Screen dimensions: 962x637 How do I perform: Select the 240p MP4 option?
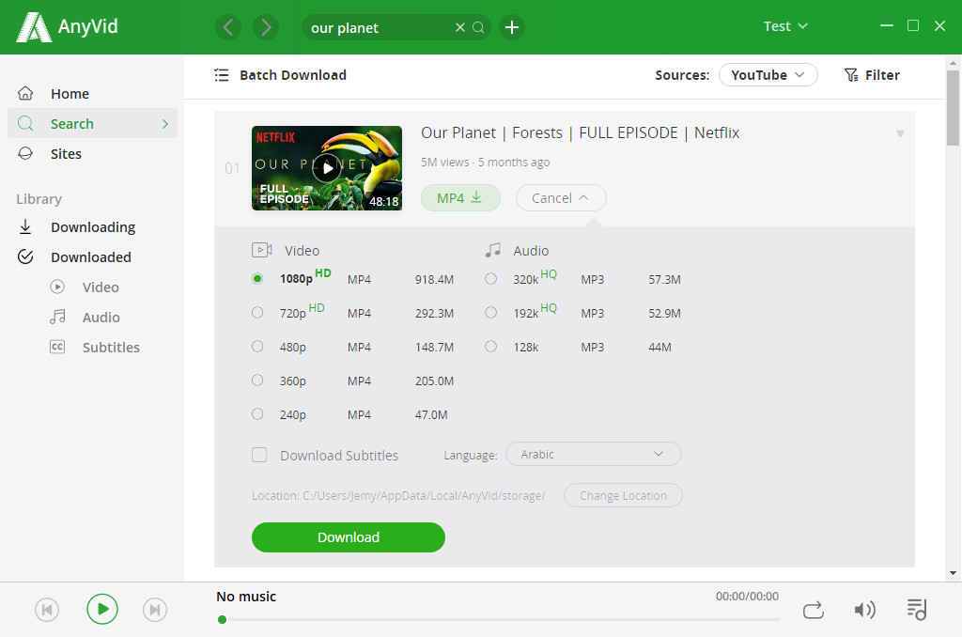tap(257, 413)
